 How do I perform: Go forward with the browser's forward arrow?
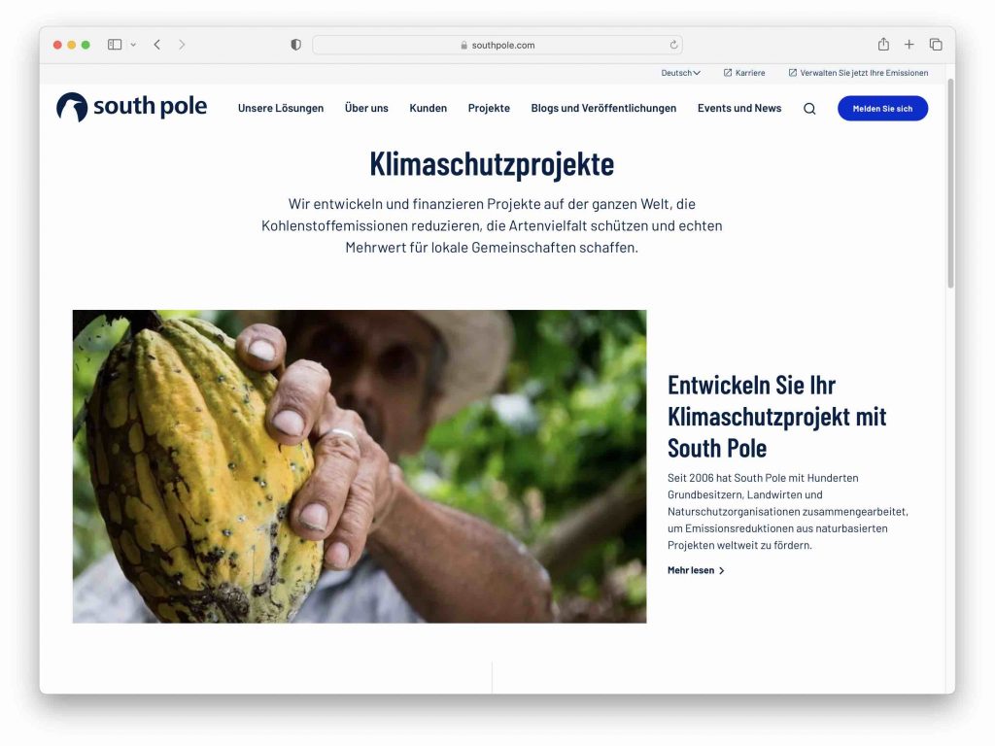click(x=182, y=45)
